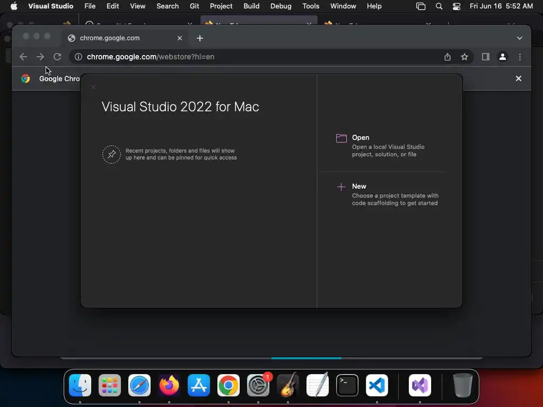The image size is (543, 407).
Task: Click the pin icon for recent projects
Action: point(111,154)
